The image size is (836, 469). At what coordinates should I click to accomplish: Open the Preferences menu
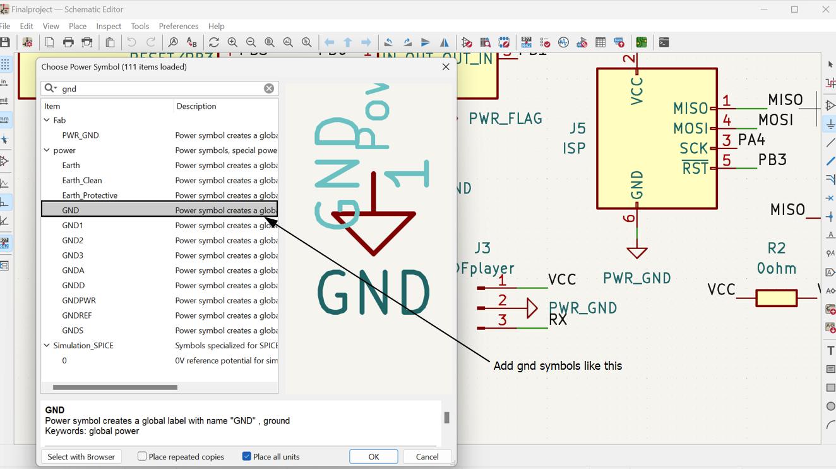(x=179, y=26)
